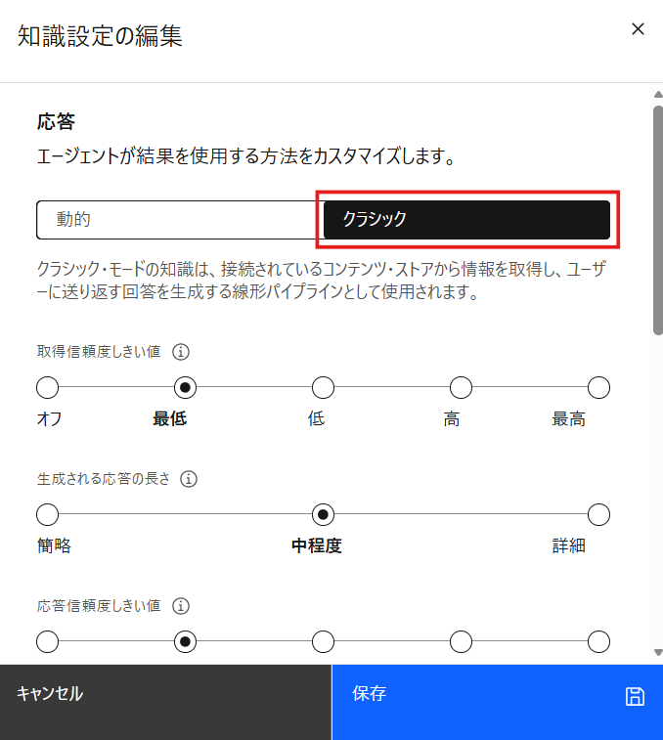Switch to the 動的 tab
Viewport: 663px width, 740px height.
point(180,220)
